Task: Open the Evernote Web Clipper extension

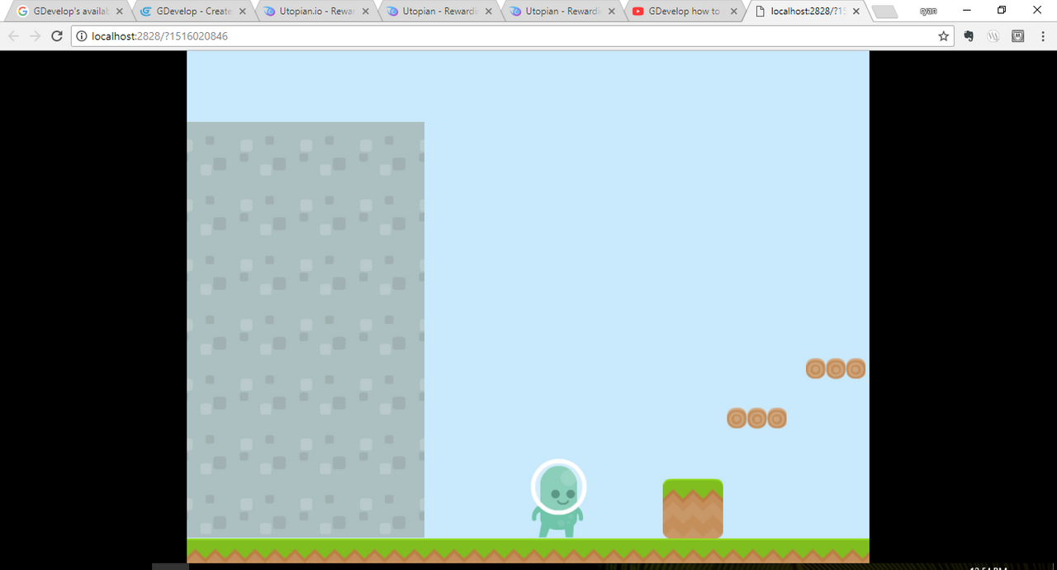Action: click(x=968, y=36)
